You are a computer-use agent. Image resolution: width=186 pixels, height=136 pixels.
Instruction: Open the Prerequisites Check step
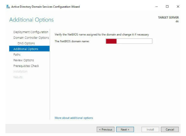(26, 66)
